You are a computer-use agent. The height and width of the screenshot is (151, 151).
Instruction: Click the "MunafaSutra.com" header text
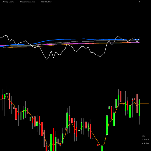click(27, 2)
